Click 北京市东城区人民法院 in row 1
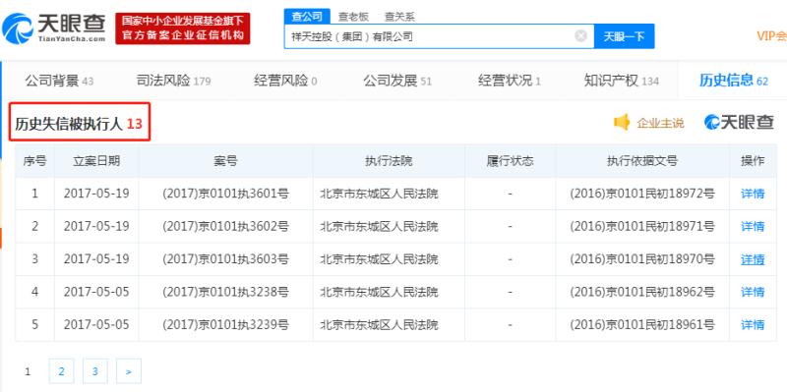787x392 pixels. (x=379, y=194)
